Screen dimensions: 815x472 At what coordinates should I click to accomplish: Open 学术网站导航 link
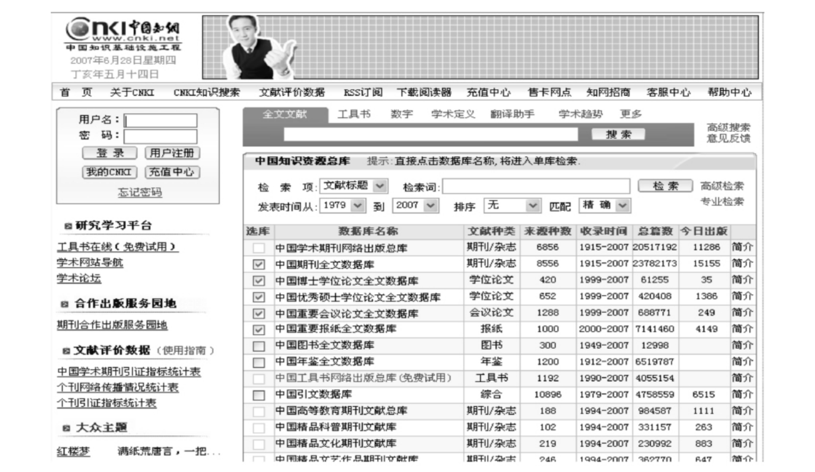click(x=90, y=262)
